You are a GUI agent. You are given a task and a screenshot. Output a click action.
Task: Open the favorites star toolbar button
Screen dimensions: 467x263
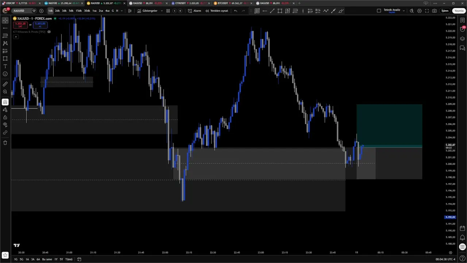pyautogui.click(x=5, y=255)
